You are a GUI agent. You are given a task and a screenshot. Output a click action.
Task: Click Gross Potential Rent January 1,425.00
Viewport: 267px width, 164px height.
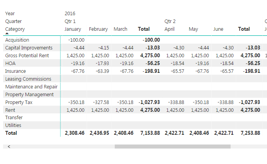click(x=75, y=56)
